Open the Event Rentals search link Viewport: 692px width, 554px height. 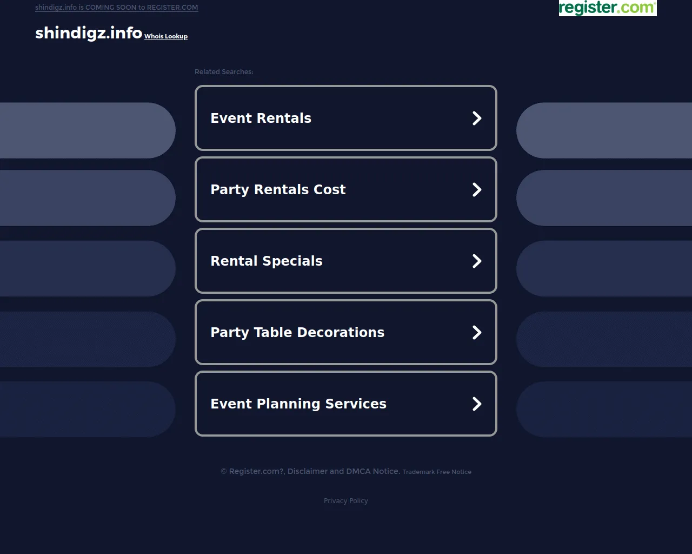261,118
